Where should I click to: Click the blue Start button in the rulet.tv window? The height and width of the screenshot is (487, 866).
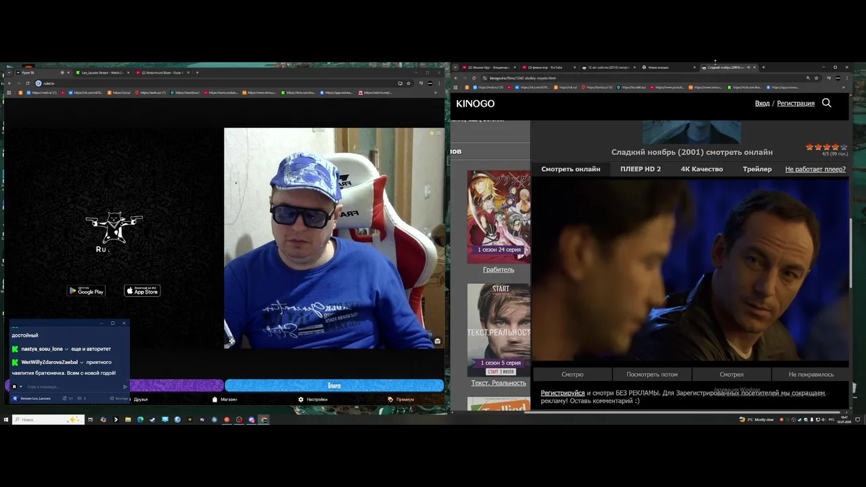point(334,386)
